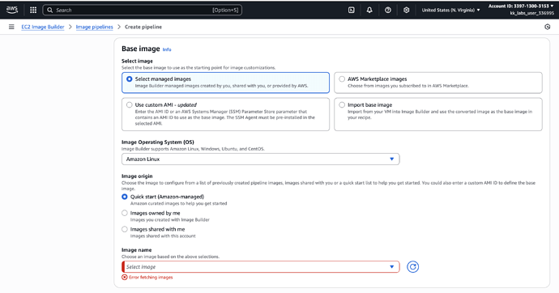Open the help question mark icon
559x293 pixels.
388,10
